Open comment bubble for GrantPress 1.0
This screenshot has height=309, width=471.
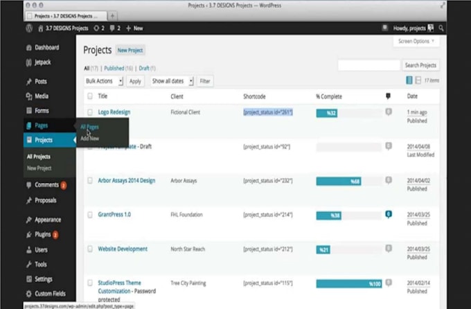[x=389, y=215]
